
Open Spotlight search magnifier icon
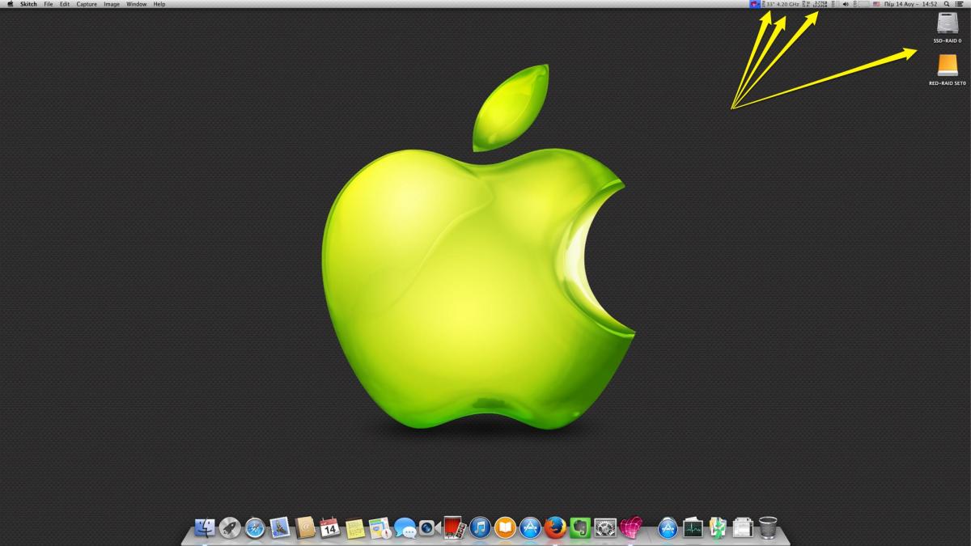click(946, 4)
